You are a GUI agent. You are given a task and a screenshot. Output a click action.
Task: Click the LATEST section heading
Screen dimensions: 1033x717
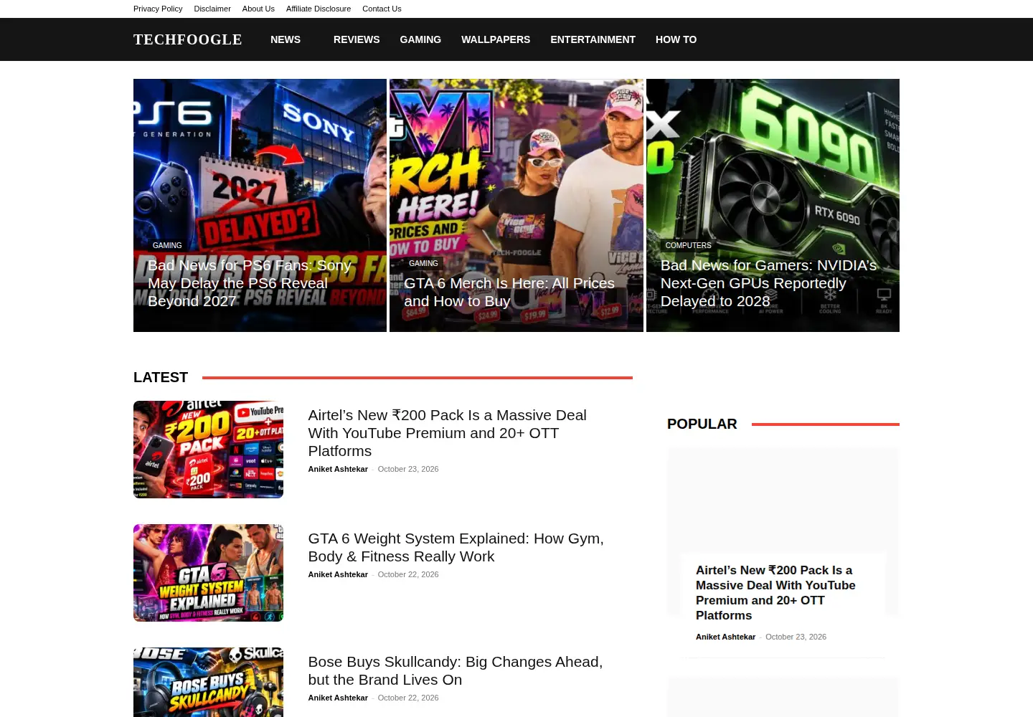161,377
